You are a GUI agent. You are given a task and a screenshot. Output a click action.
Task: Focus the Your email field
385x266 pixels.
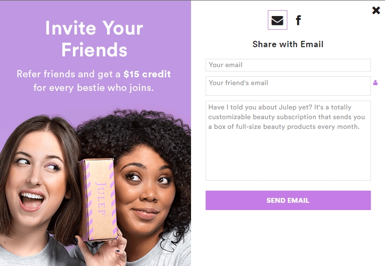288,65
